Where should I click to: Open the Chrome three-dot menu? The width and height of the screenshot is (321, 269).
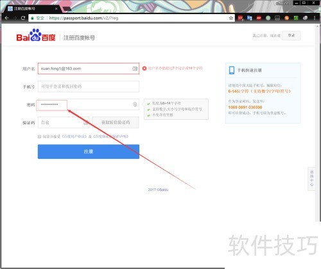[315, 18]
